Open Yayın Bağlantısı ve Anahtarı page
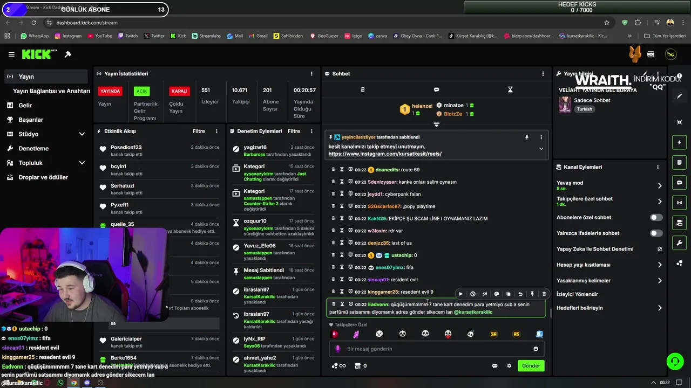691x388 pixels. click(x=51, y=91)
